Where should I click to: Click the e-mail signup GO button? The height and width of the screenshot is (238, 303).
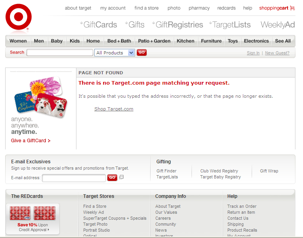pos(112,178)
